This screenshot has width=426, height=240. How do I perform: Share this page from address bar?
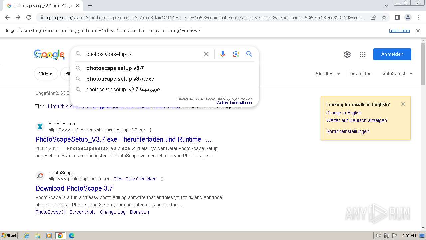pos(373,17)
